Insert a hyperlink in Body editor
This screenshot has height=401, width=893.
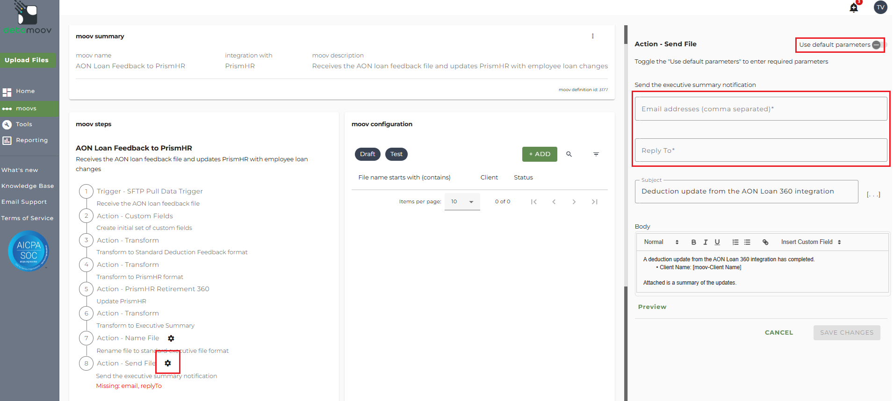click(x=765, y=242)
